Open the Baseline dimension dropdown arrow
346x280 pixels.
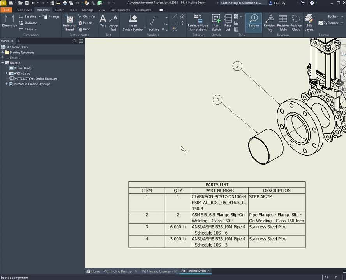coord(39,17)
